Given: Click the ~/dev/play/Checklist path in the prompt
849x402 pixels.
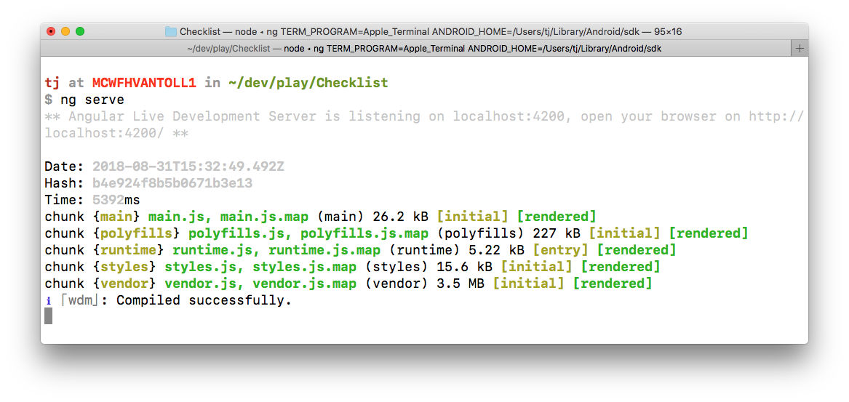Looking at the screenshot, I should pos(308,83).
